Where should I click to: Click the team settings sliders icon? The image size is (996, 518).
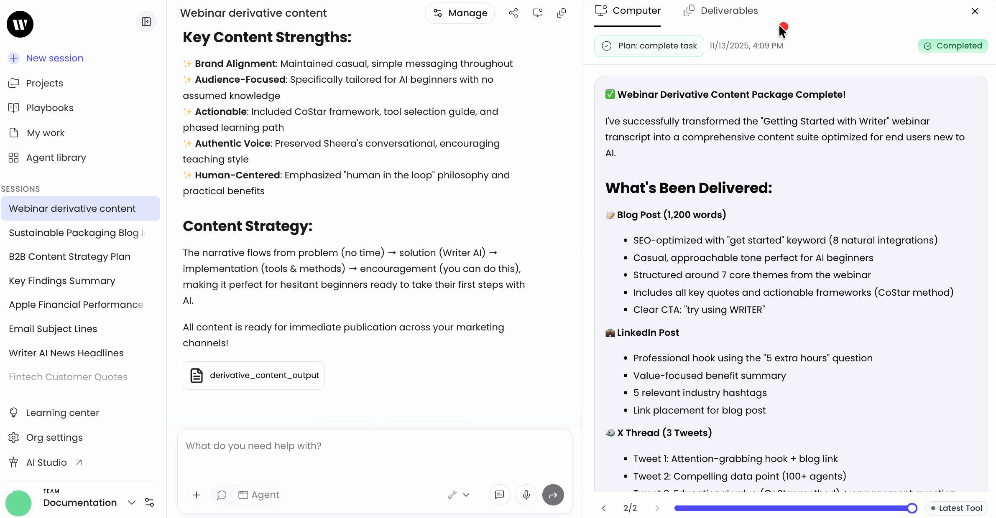click(x=149, y=502)
